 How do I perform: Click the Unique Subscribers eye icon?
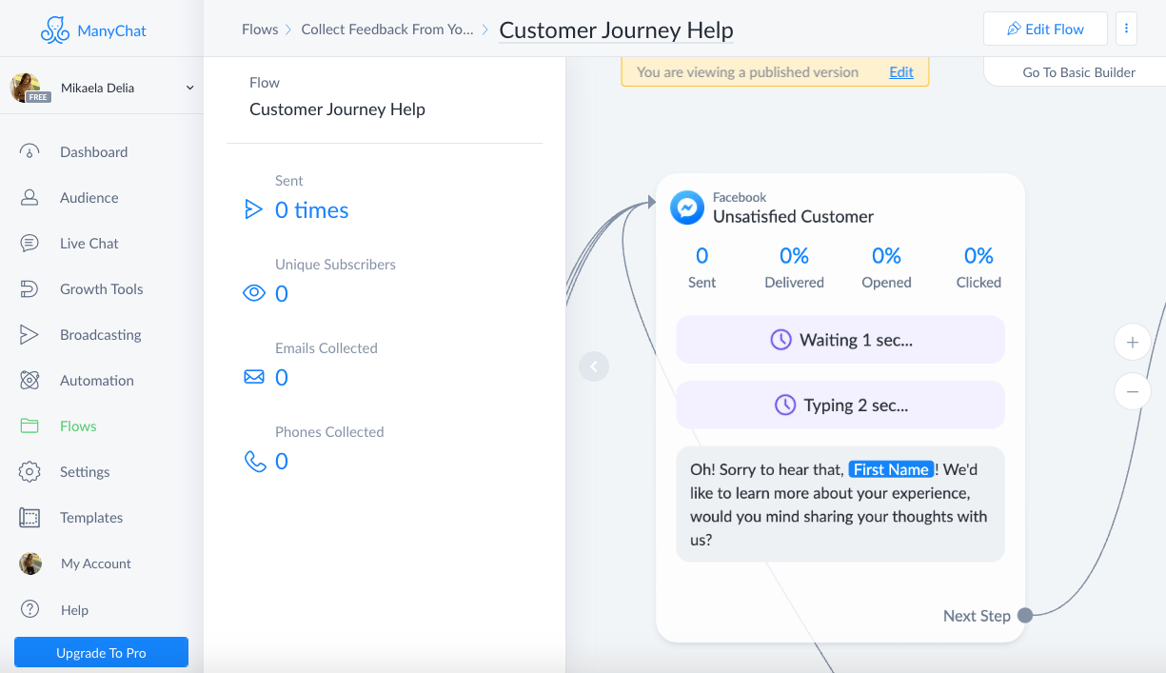point(254,293)
